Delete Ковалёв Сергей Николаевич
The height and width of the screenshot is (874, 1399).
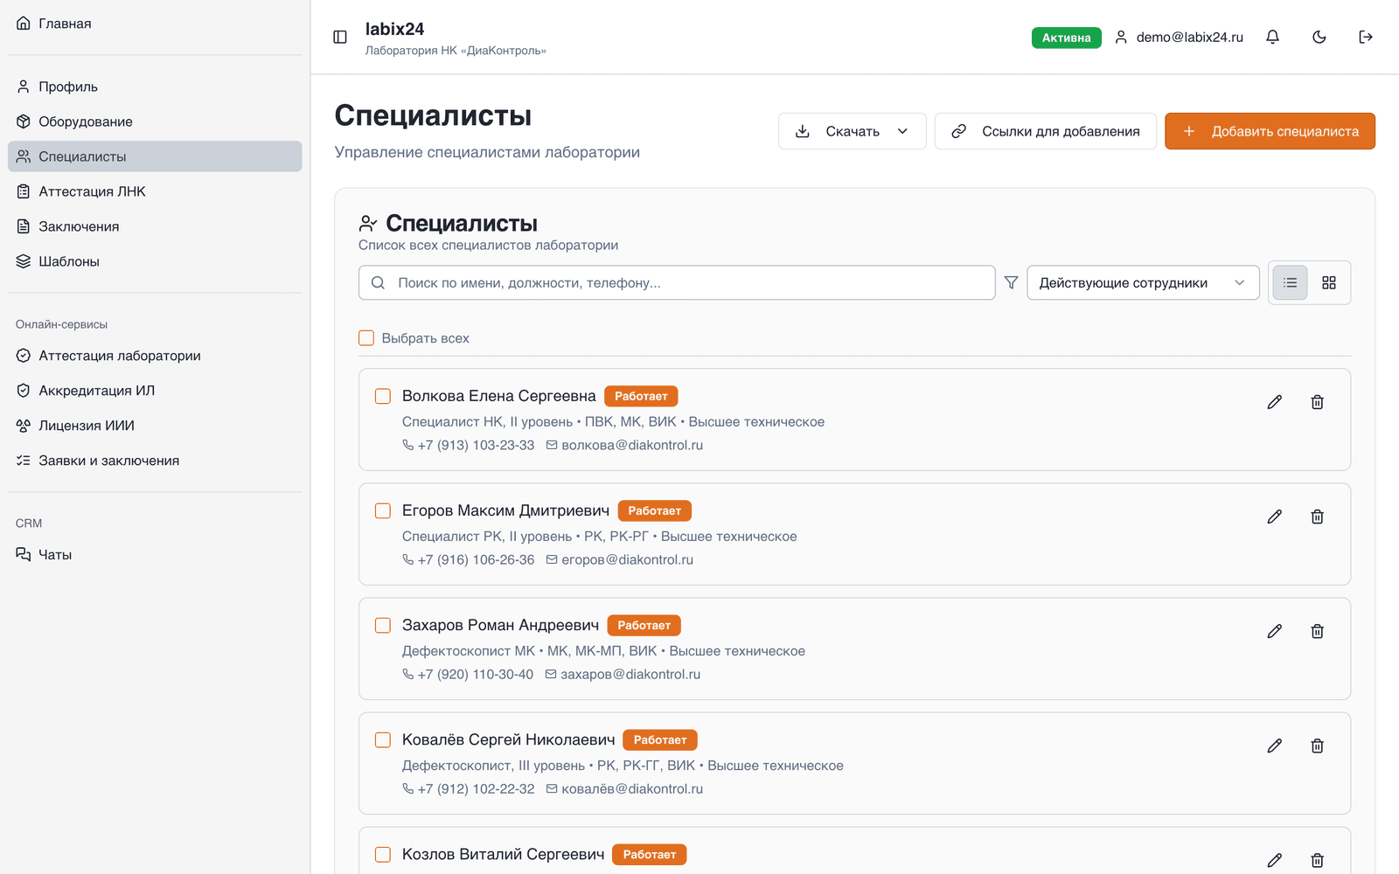(1318, 746)
